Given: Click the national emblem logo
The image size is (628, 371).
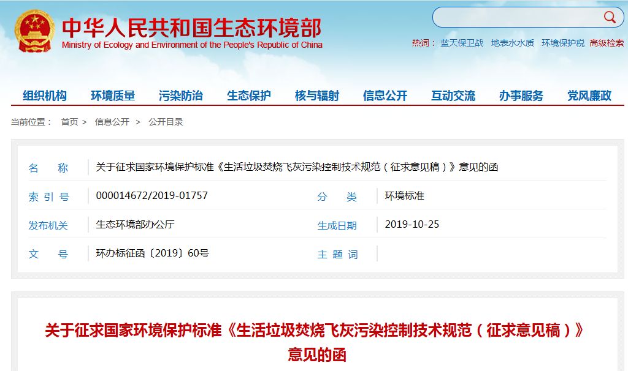Looking at the screenshot, I should tap(34, 31).
